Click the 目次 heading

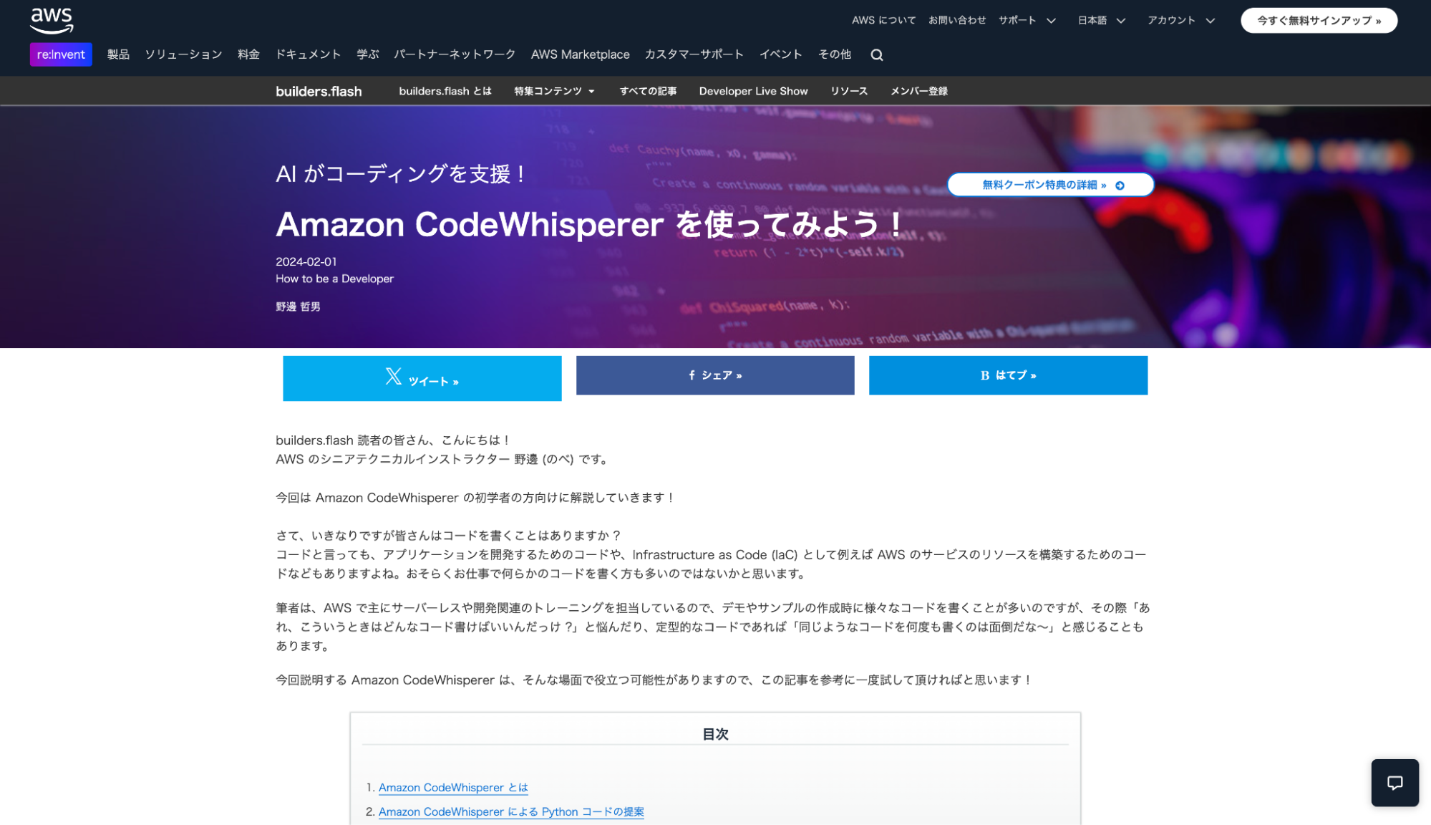pyautogui.click(x=715, y=734)
